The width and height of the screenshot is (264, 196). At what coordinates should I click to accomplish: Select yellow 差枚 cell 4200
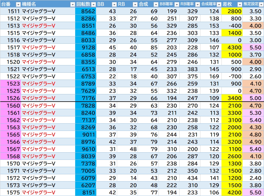pyautogui.click(x=232, y=193)
